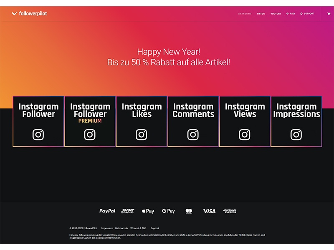Open the YouTube menu item
Screen dimensions: 334x250
click(x=276, y=14)
